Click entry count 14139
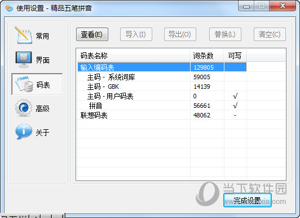The width and height of the screenshot is (300, 218). (202, 87)
